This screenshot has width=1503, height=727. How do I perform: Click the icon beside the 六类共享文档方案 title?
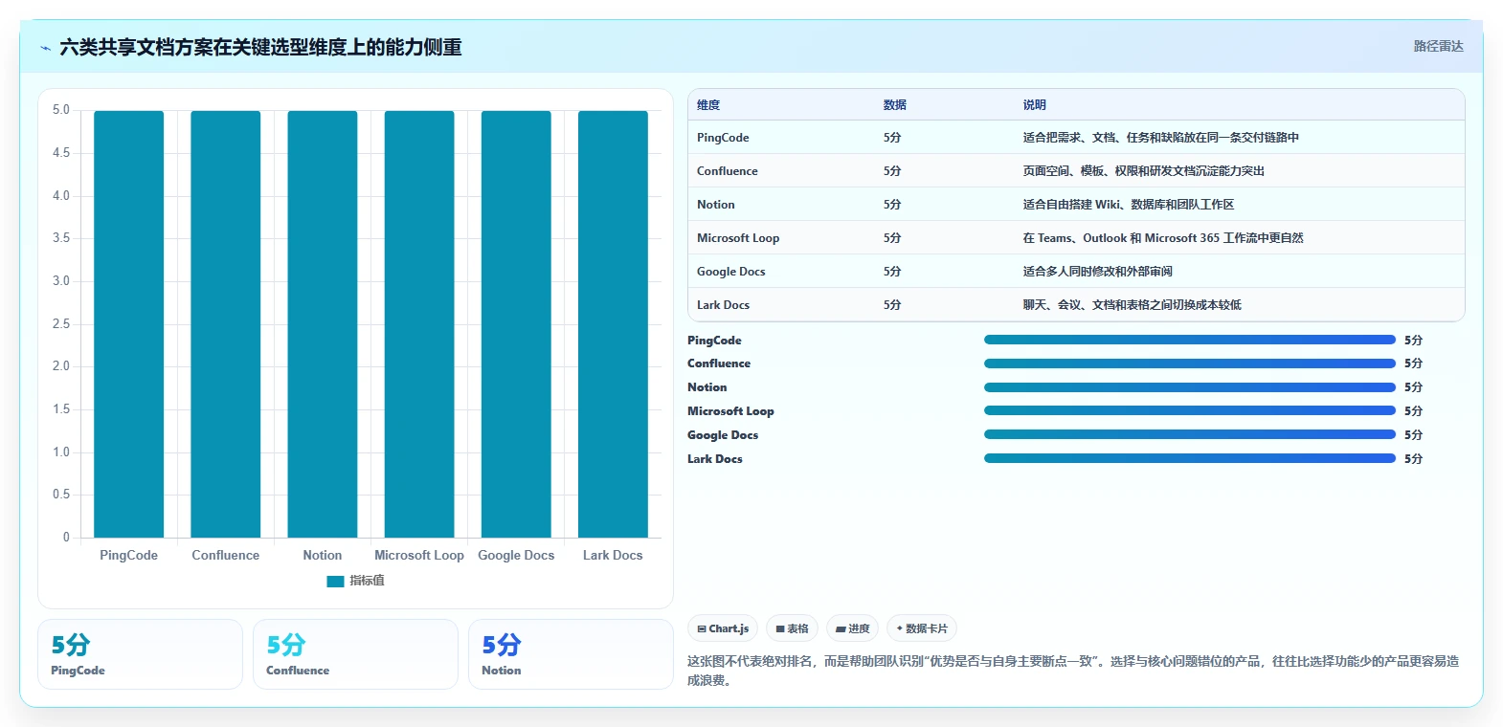pos(45,48)
